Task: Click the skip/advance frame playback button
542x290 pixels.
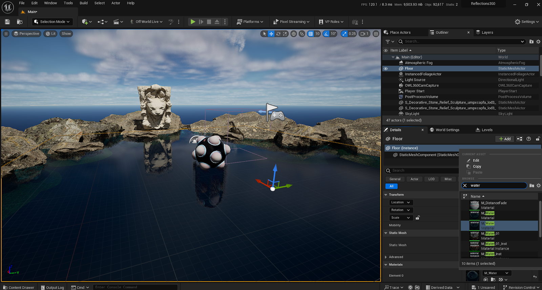Action: point(201,22)
